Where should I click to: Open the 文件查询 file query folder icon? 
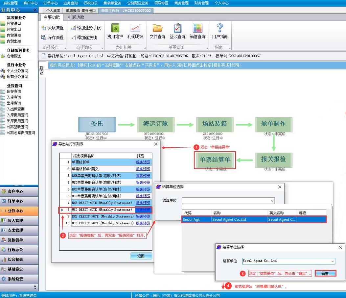tap(157, 32)
